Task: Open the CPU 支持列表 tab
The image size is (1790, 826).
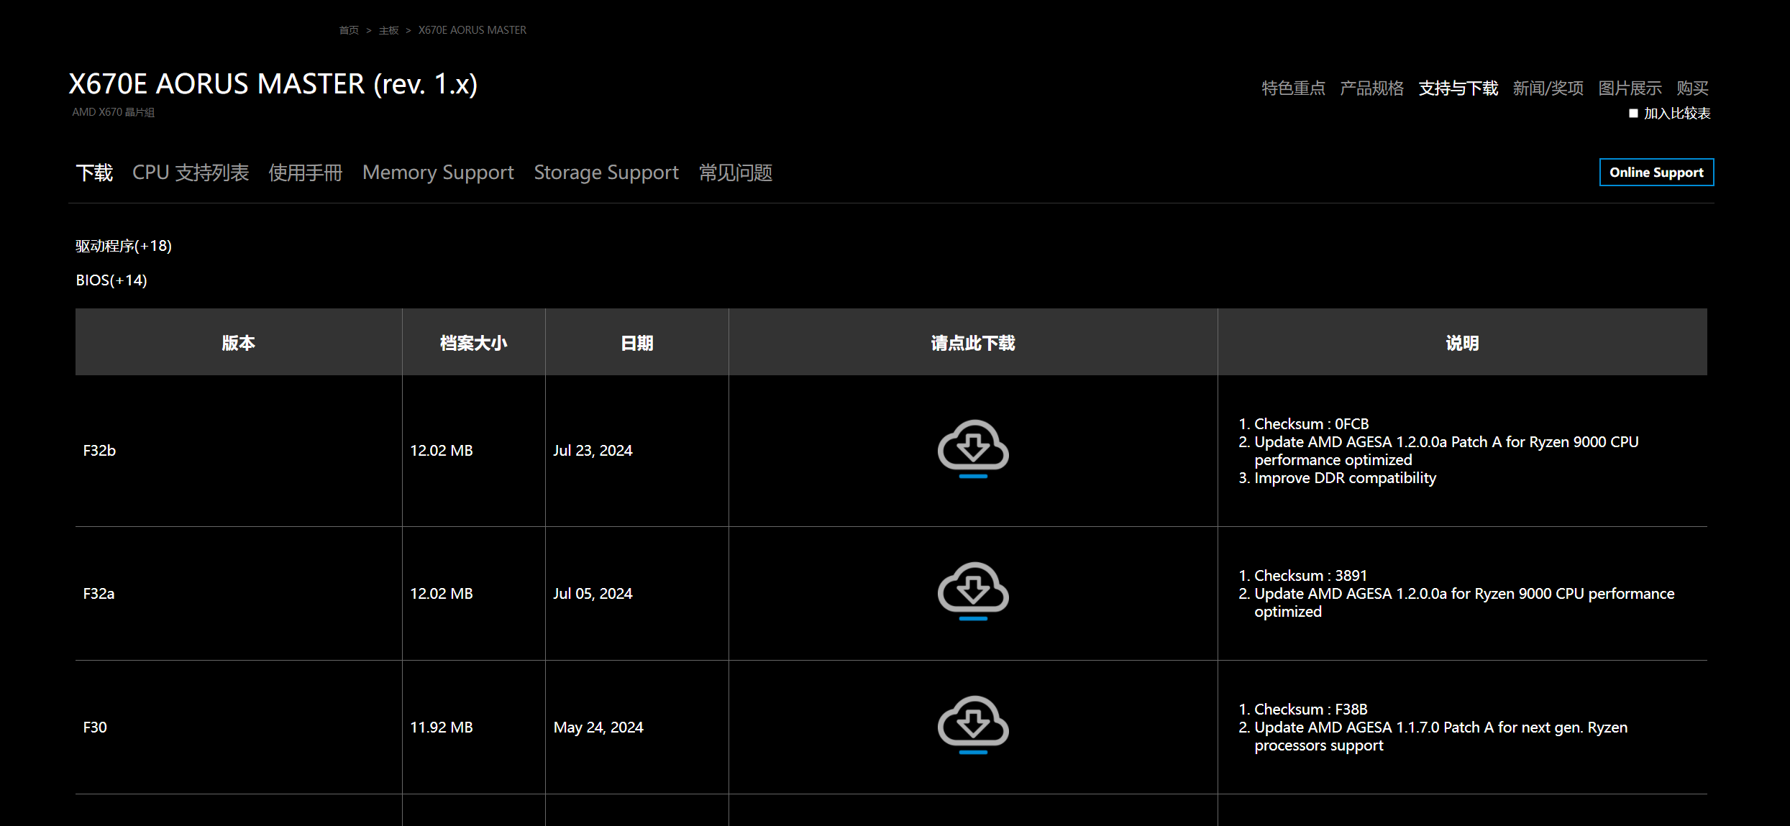Action: click(191, 173)
